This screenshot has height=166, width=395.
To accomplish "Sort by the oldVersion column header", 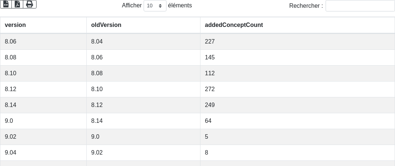I will (106, 25).
